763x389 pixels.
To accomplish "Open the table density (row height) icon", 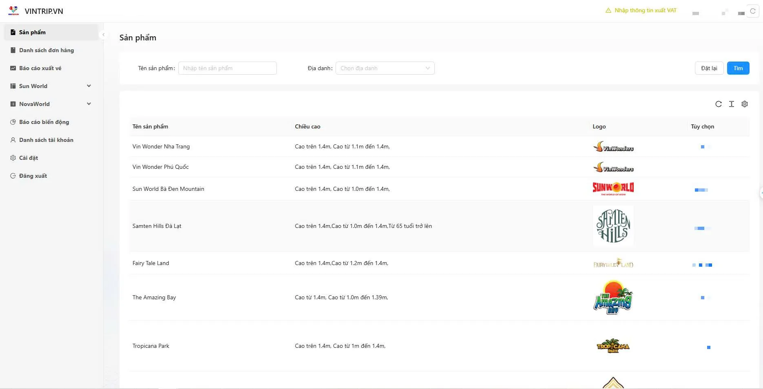I will (x=731, y=104).
